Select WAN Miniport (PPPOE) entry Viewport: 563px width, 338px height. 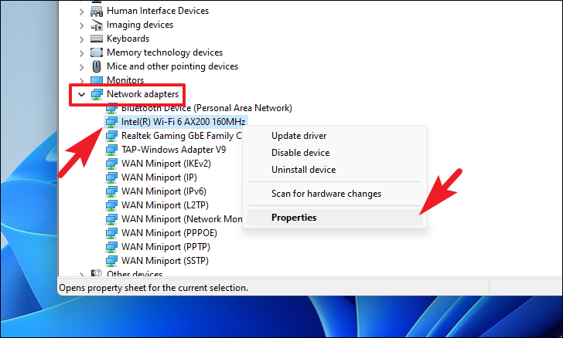point(169,233)
